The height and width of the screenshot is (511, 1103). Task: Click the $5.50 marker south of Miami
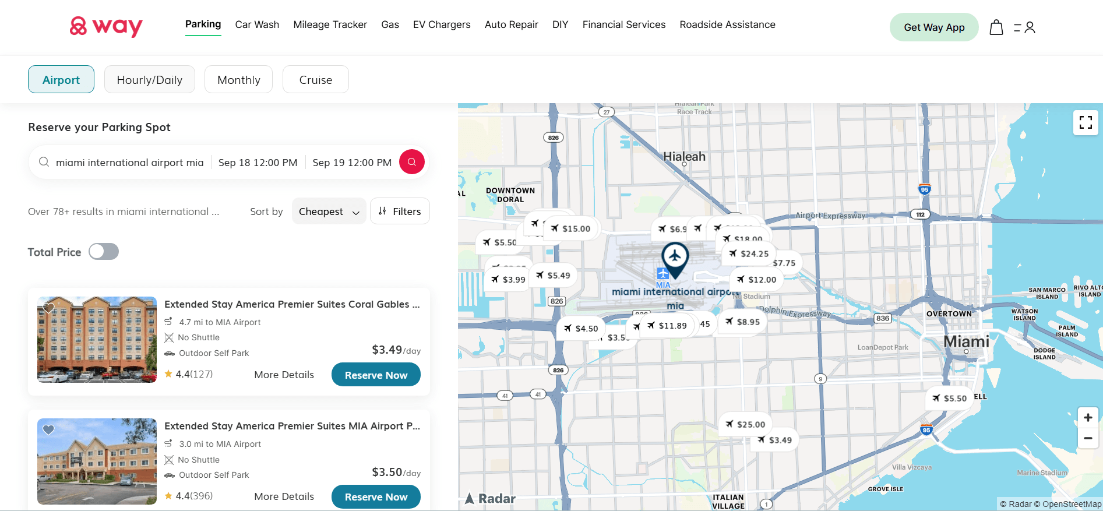tap(949, 399)
